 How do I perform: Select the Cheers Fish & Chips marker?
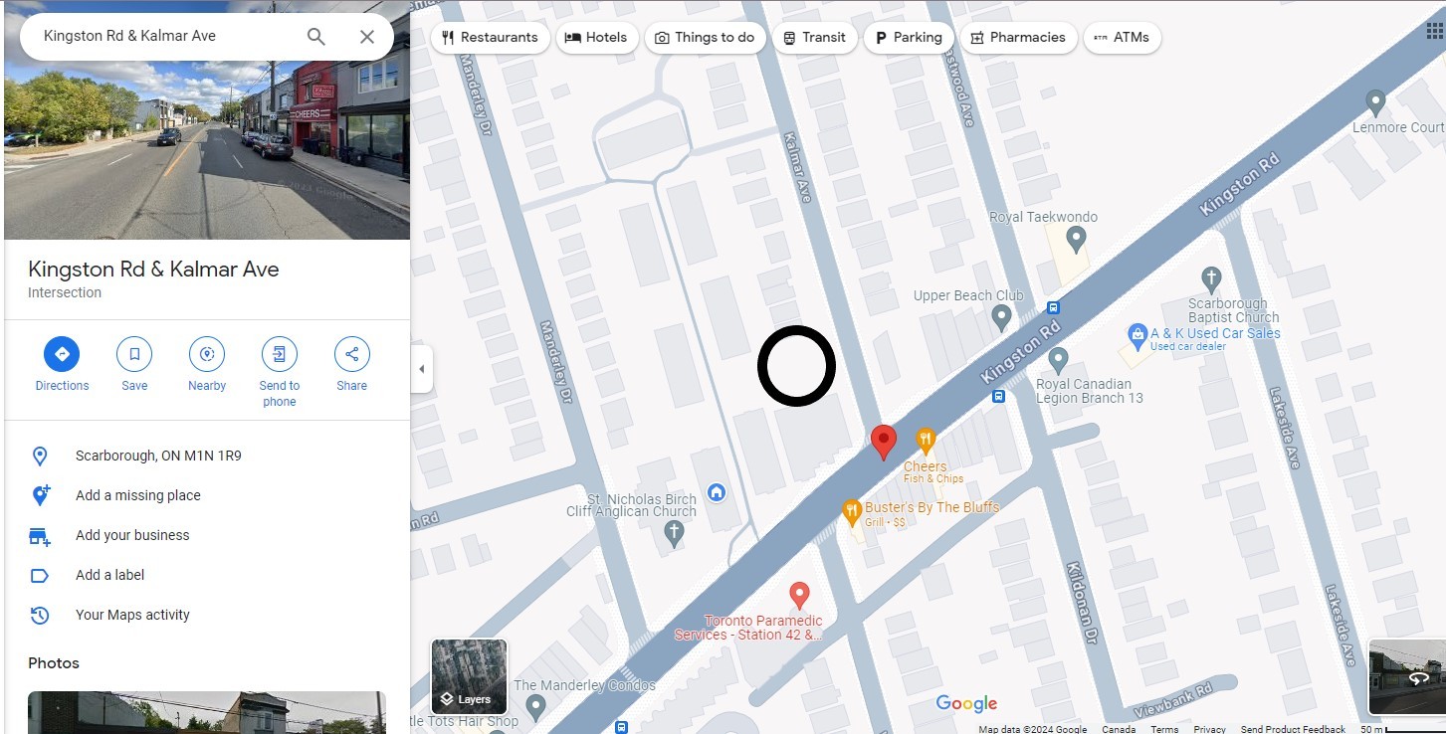pyautogui.click(x=926, y=441)
